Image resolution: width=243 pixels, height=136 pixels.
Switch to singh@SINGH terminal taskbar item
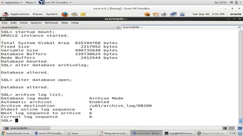click(x=179, y=133)
